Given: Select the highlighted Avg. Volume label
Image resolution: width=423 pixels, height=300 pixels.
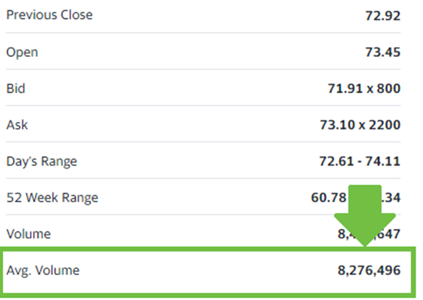Looking at the screenshot, I should [x=43, y=270].
